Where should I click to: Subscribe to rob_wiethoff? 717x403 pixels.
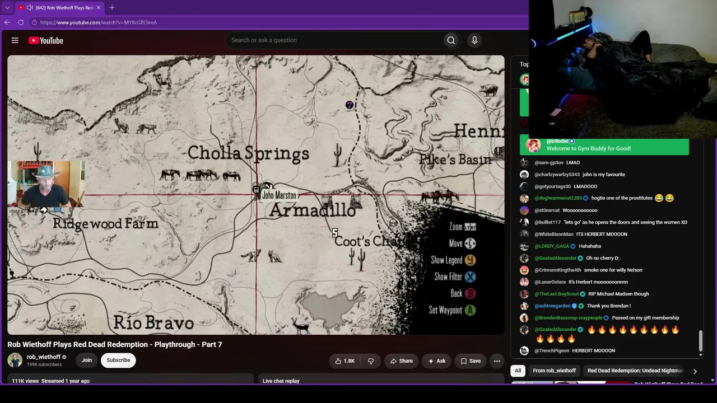click(118, 360)
